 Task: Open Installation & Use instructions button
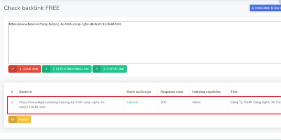click(x=265, y=8)
